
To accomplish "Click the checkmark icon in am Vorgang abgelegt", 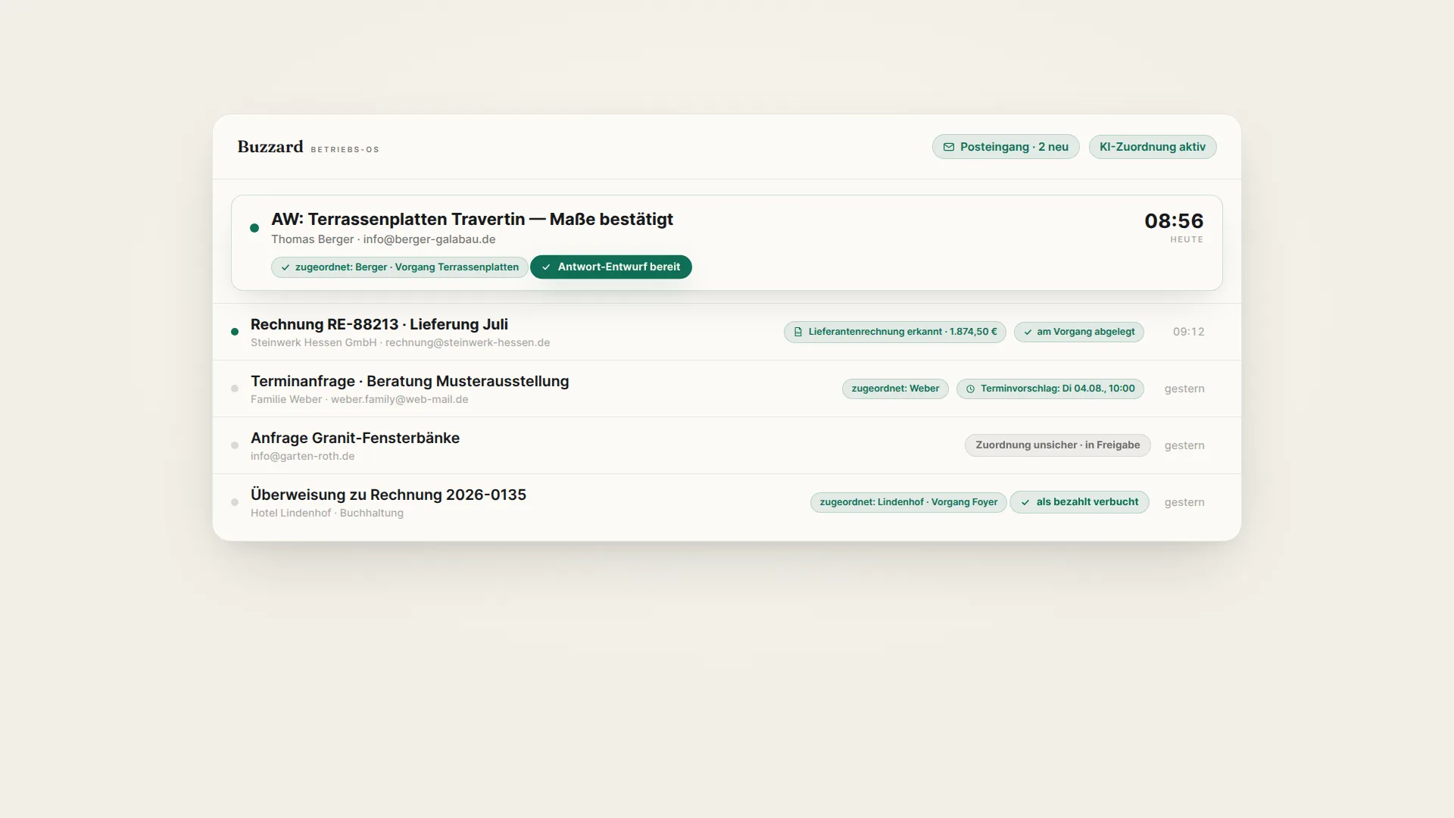I will point(1028,332).
